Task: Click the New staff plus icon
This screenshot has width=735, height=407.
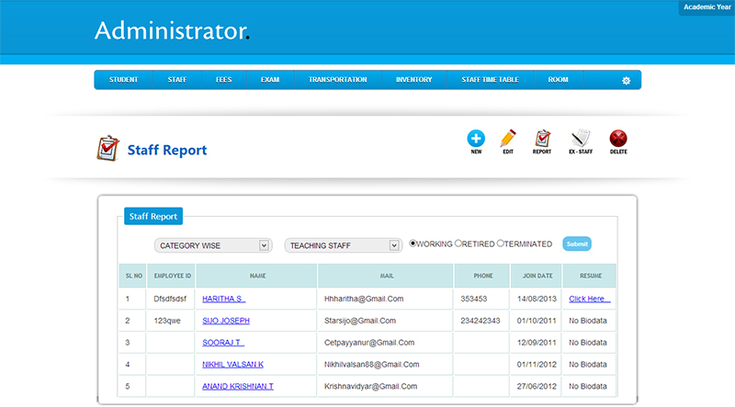Action: (476, 139)
